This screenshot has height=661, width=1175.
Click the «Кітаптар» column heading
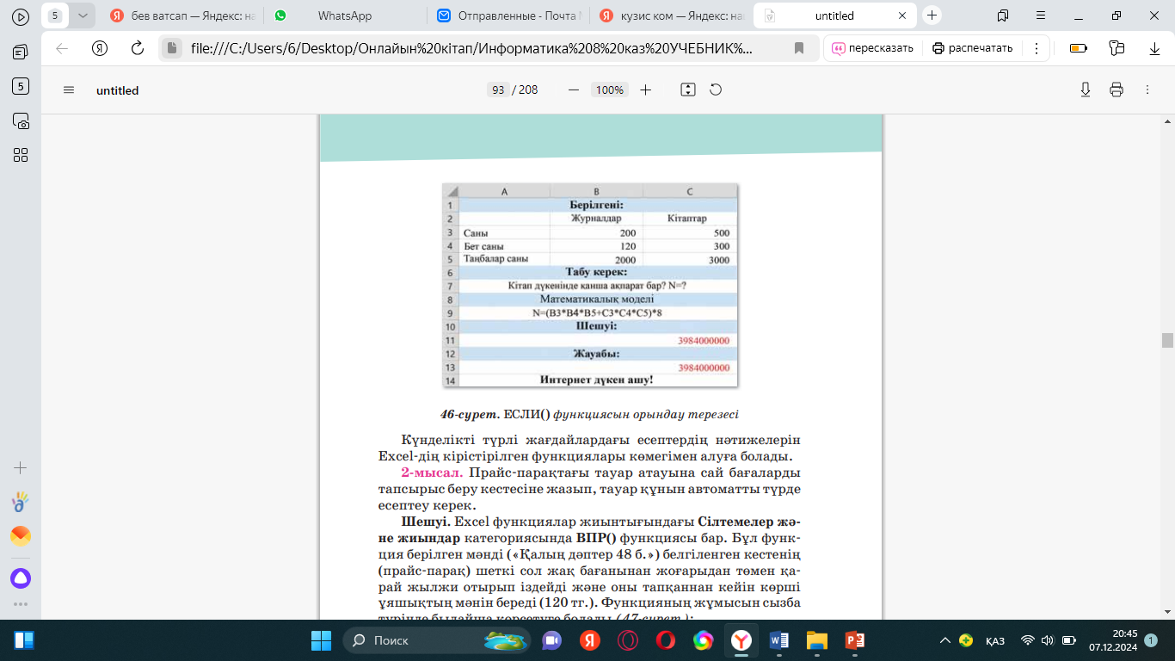point(686,219)
